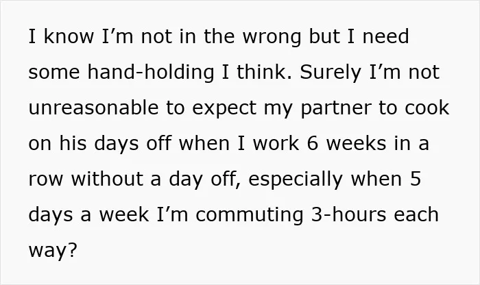Click the word 'row' starting the fifth line
480x285 pixels.
[46, 180]
